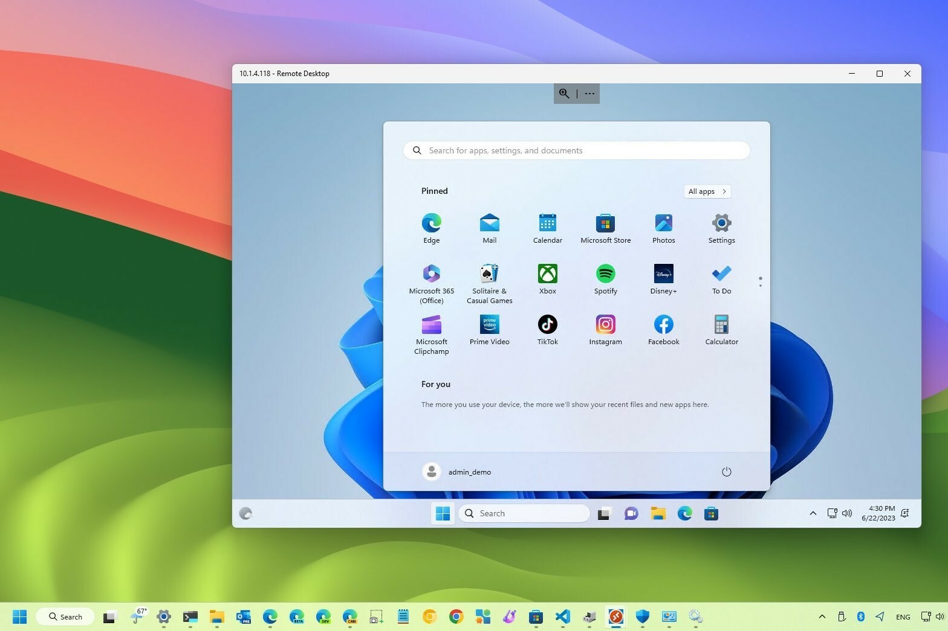
Task: Open Edge Canary on host taskbar
Action: (349, 617)
